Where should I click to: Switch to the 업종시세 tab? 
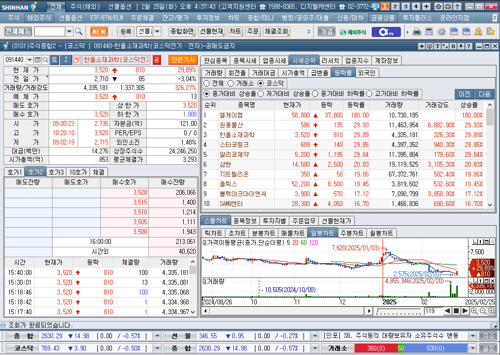274,60
